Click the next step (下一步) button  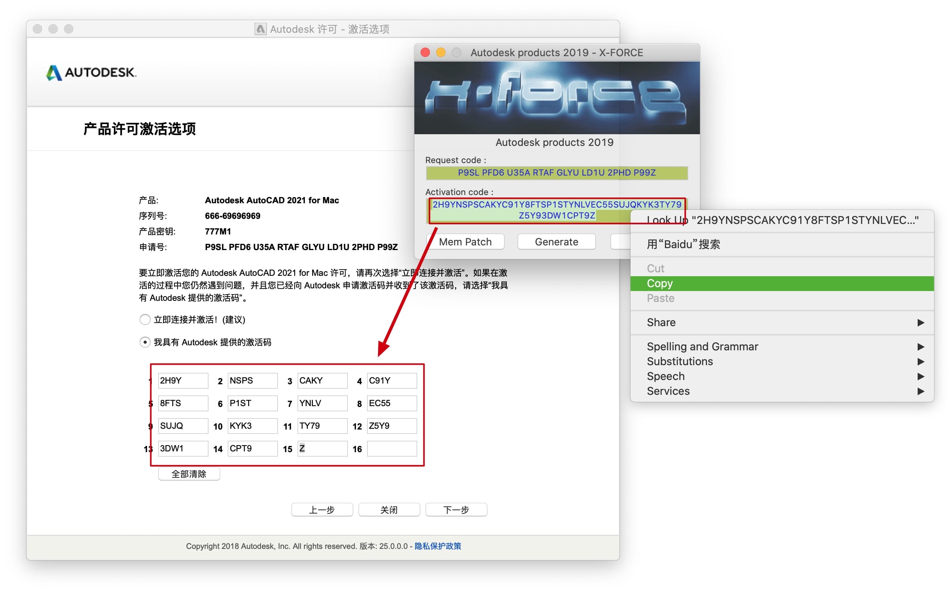[x=456, y=510]
